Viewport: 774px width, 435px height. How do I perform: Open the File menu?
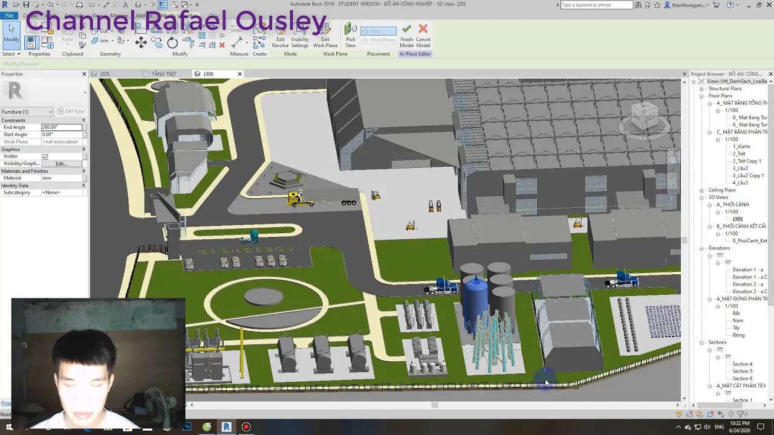point(9,16)
